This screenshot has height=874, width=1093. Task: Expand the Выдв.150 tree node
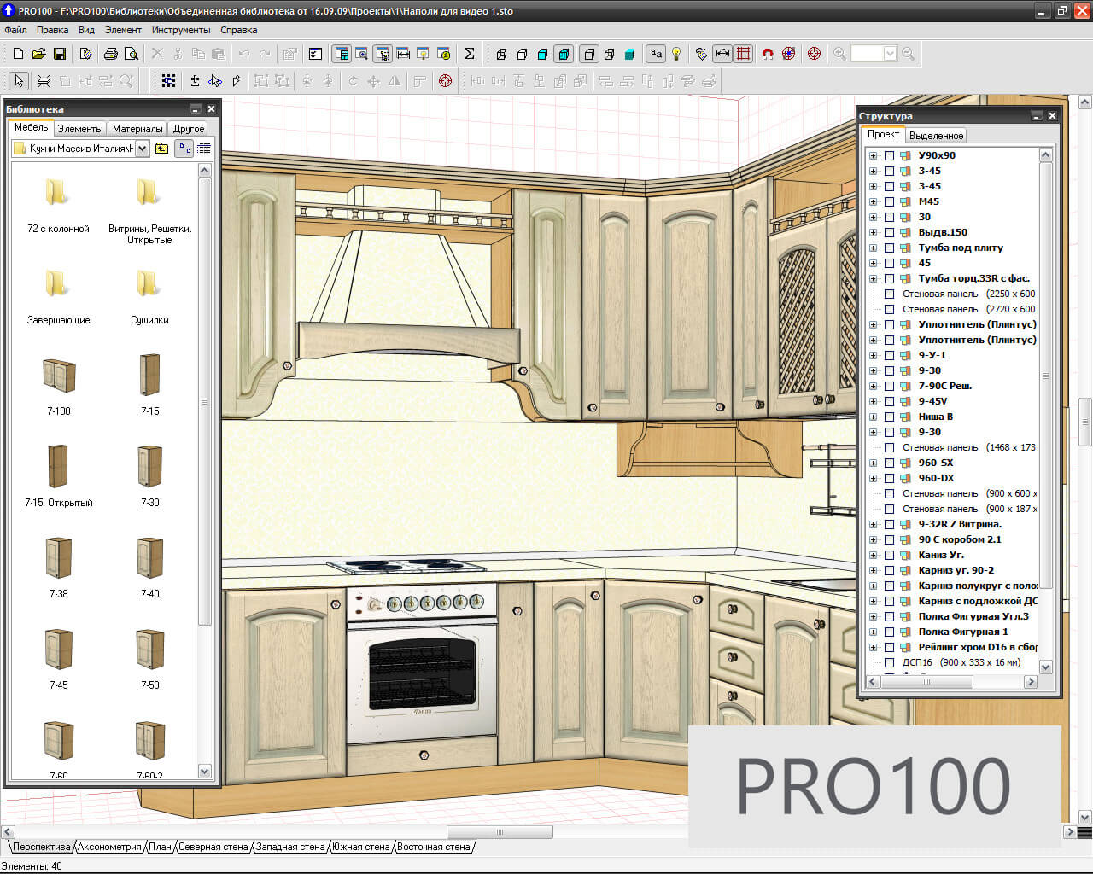(873, 233)
